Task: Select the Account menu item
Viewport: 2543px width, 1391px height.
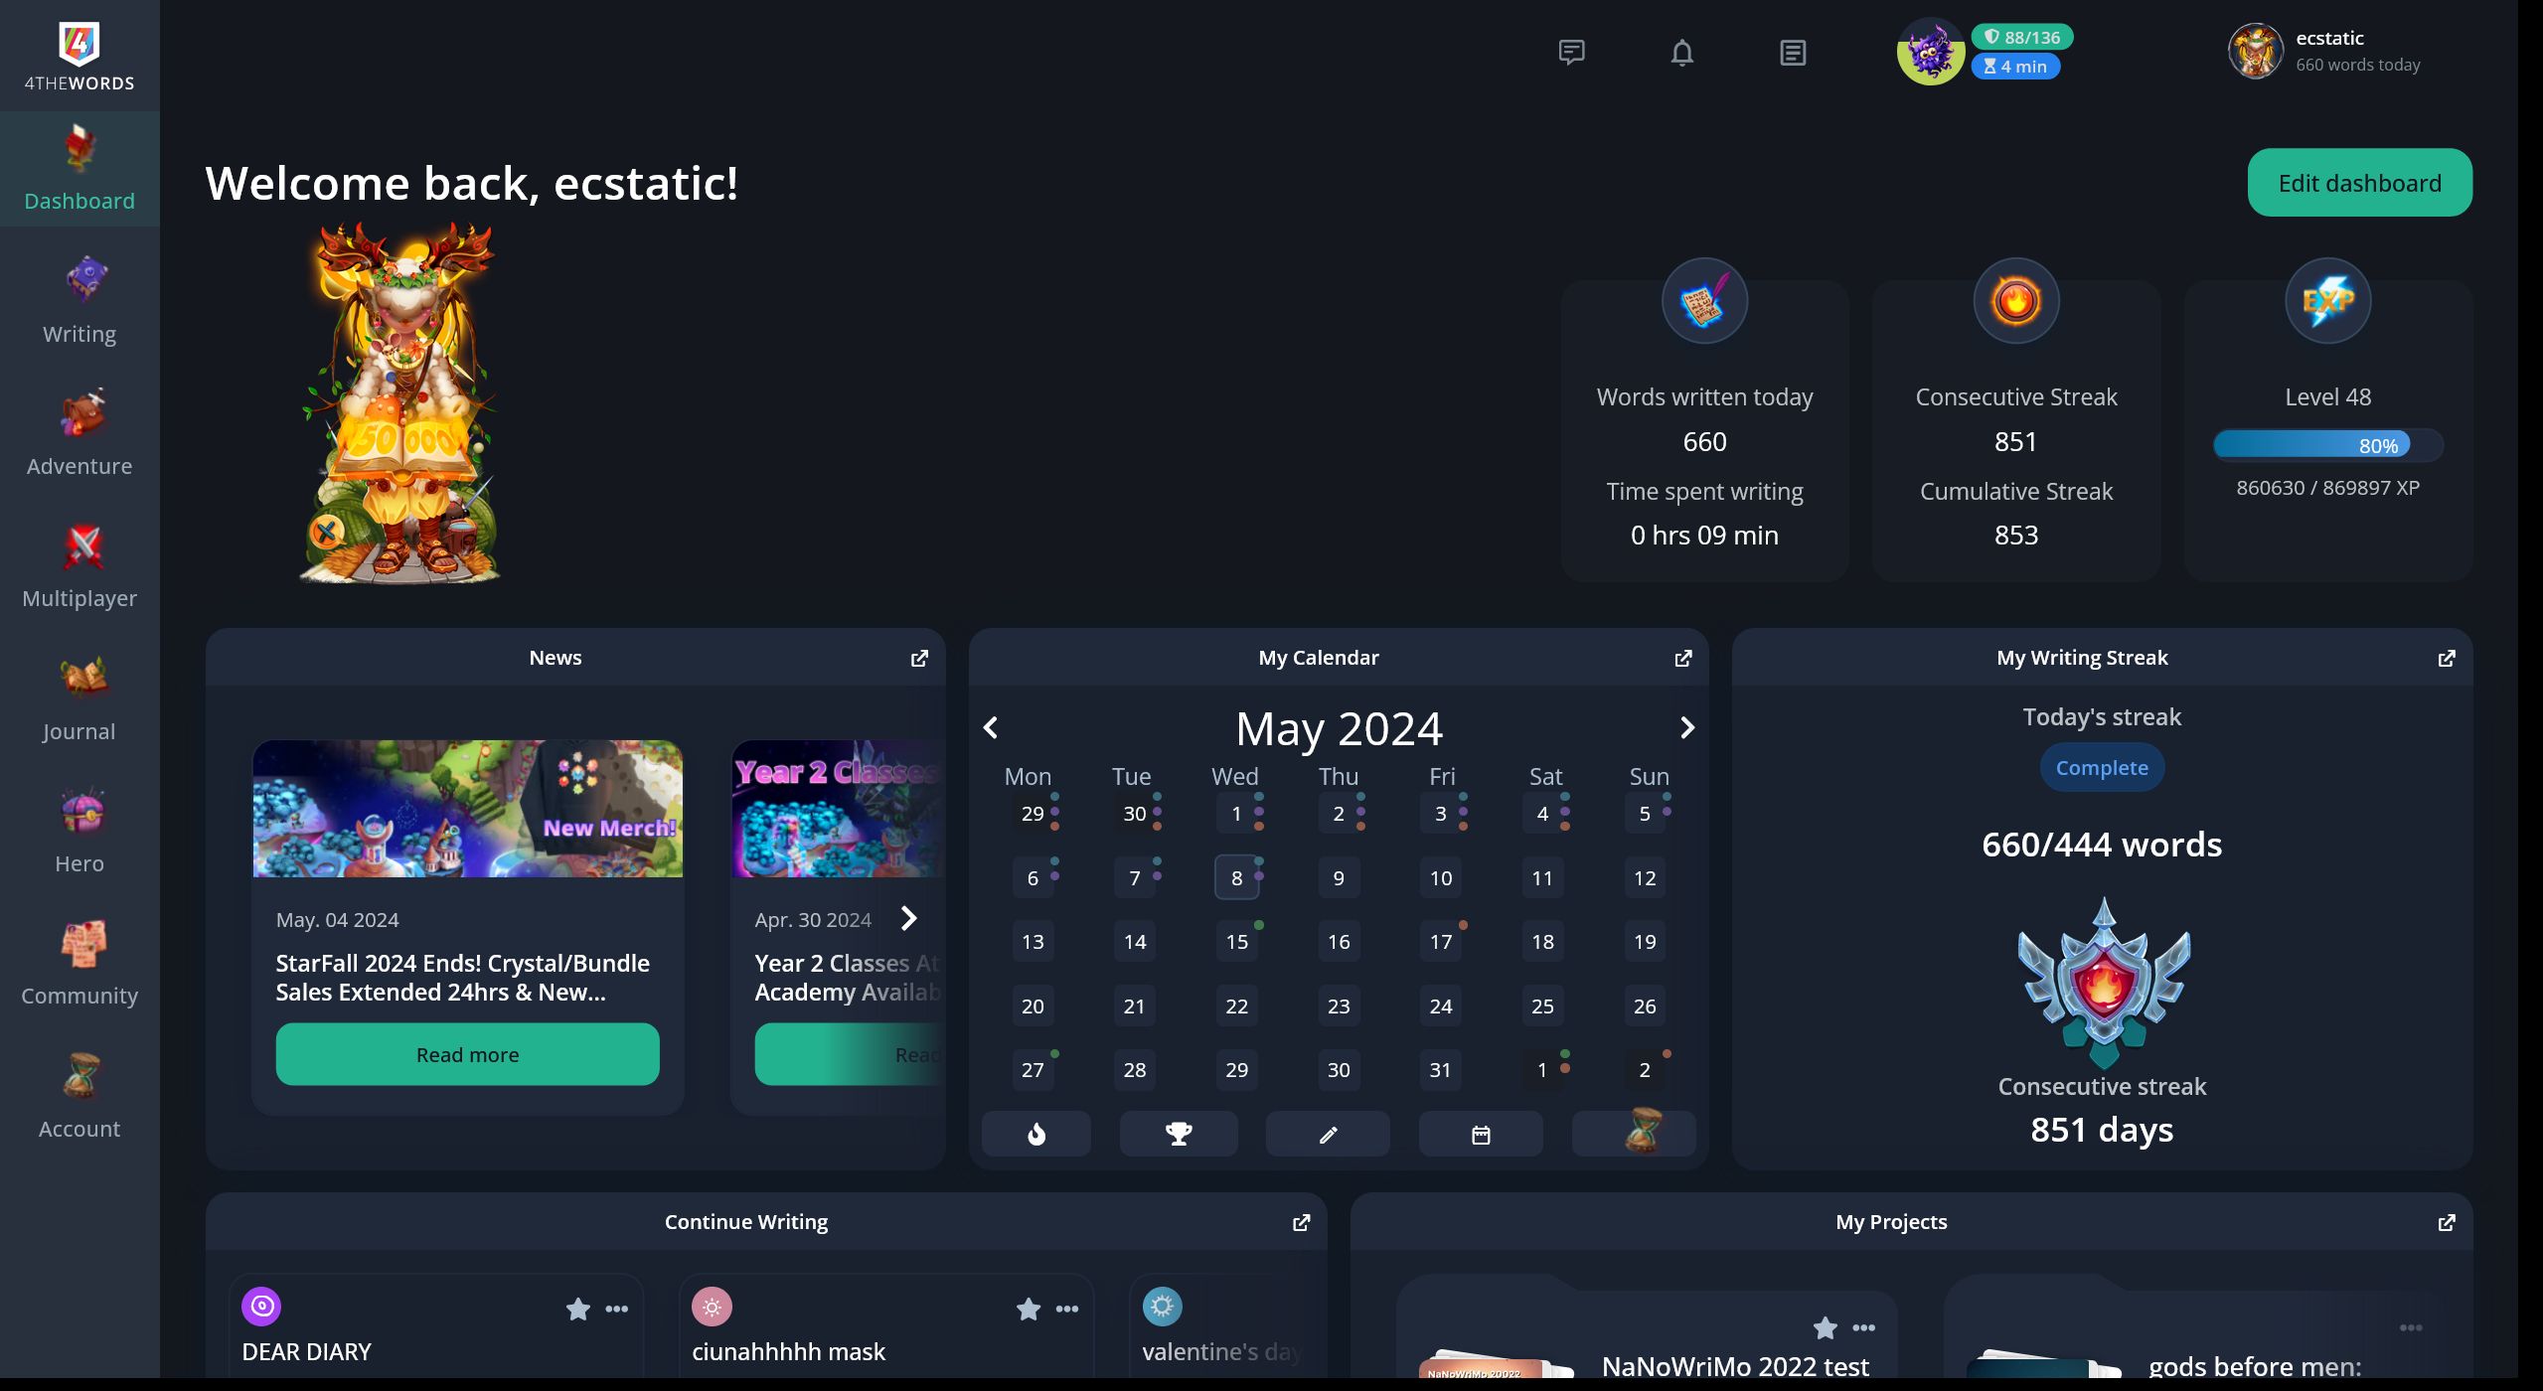Action: point(79,1096)
